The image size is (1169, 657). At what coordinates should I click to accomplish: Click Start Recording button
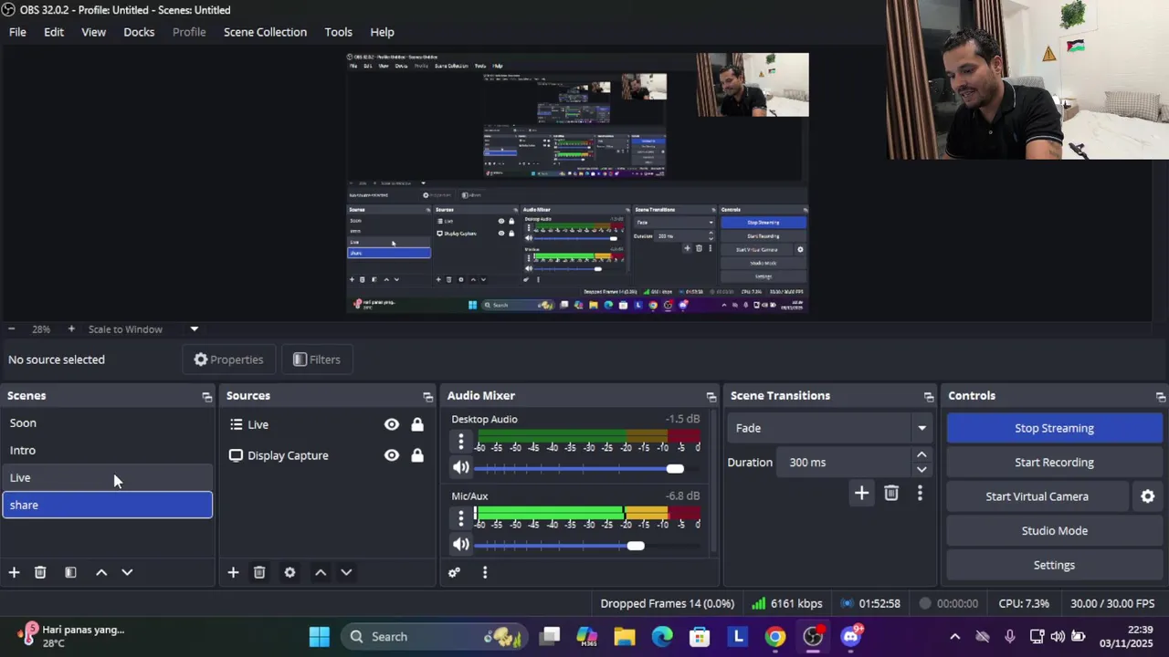1054,463
